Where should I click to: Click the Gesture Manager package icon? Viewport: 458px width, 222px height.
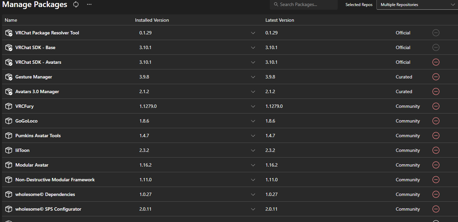[x=9, y=77]
